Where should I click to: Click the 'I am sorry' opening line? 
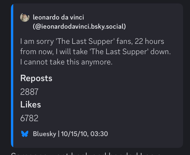point(37,41)
